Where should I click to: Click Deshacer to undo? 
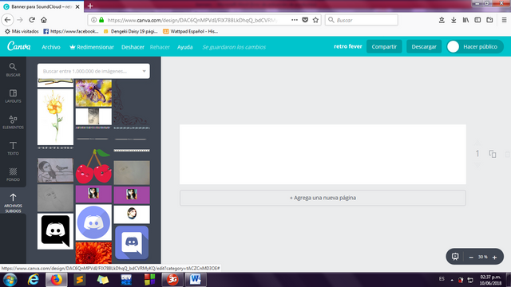pos(133,47)
